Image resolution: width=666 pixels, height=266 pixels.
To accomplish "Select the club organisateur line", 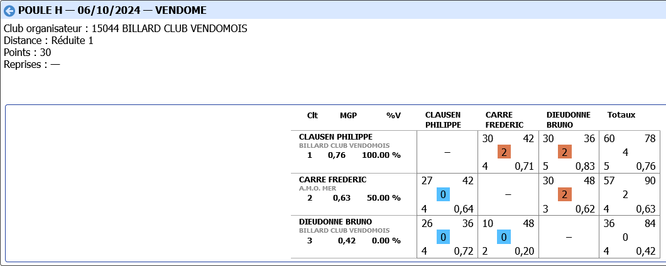I will 126,29.
